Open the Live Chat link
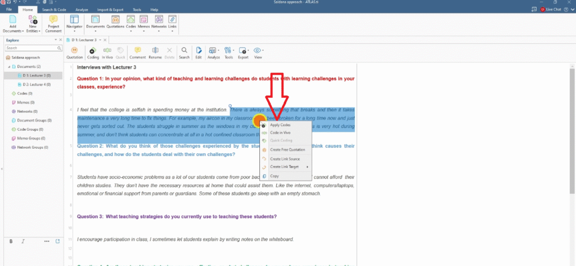 click(x=550, y=10)
